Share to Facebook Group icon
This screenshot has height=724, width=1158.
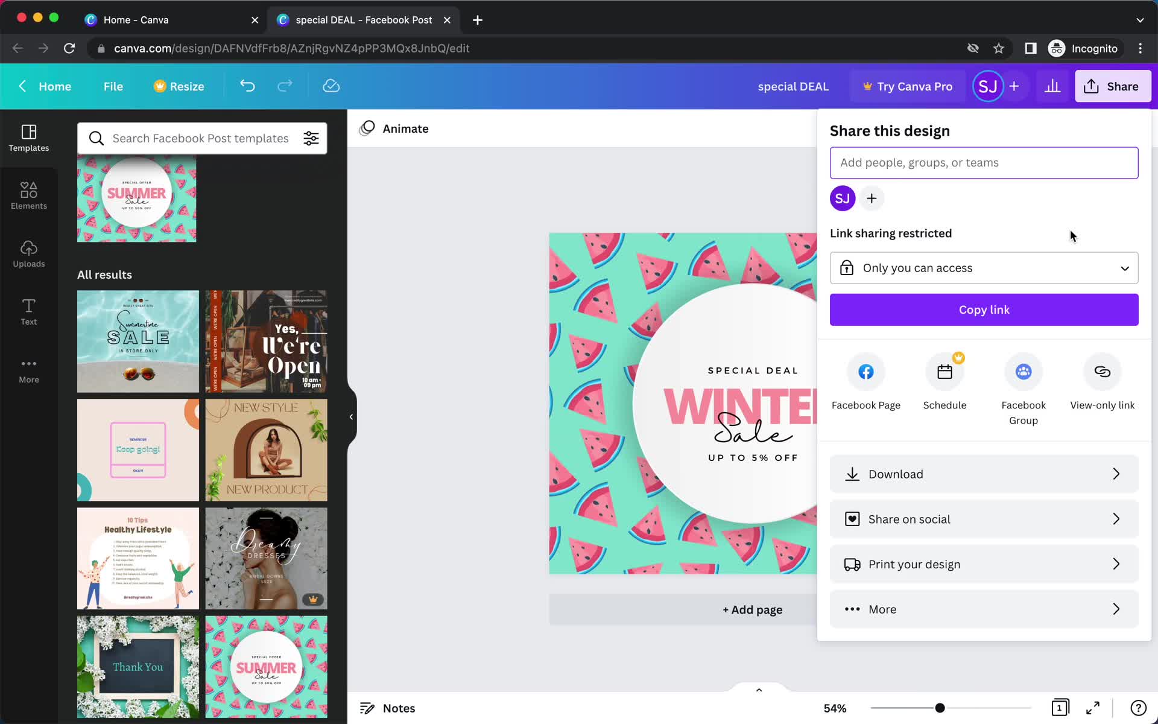pos(1024,372)
